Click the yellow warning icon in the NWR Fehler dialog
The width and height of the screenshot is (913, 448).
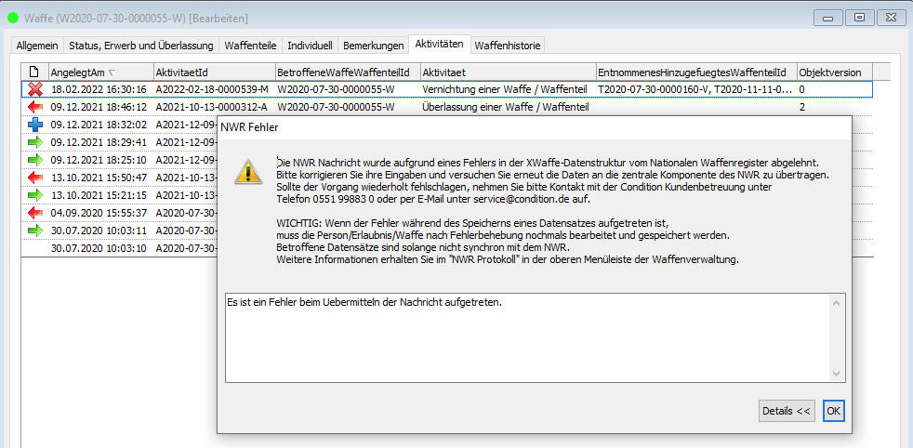click(248, 172)
